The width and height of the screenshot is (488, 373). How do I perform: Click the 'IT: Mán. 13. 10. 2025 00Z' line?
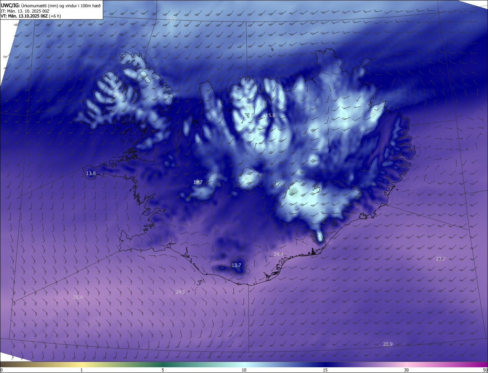[x=25, y=11]
